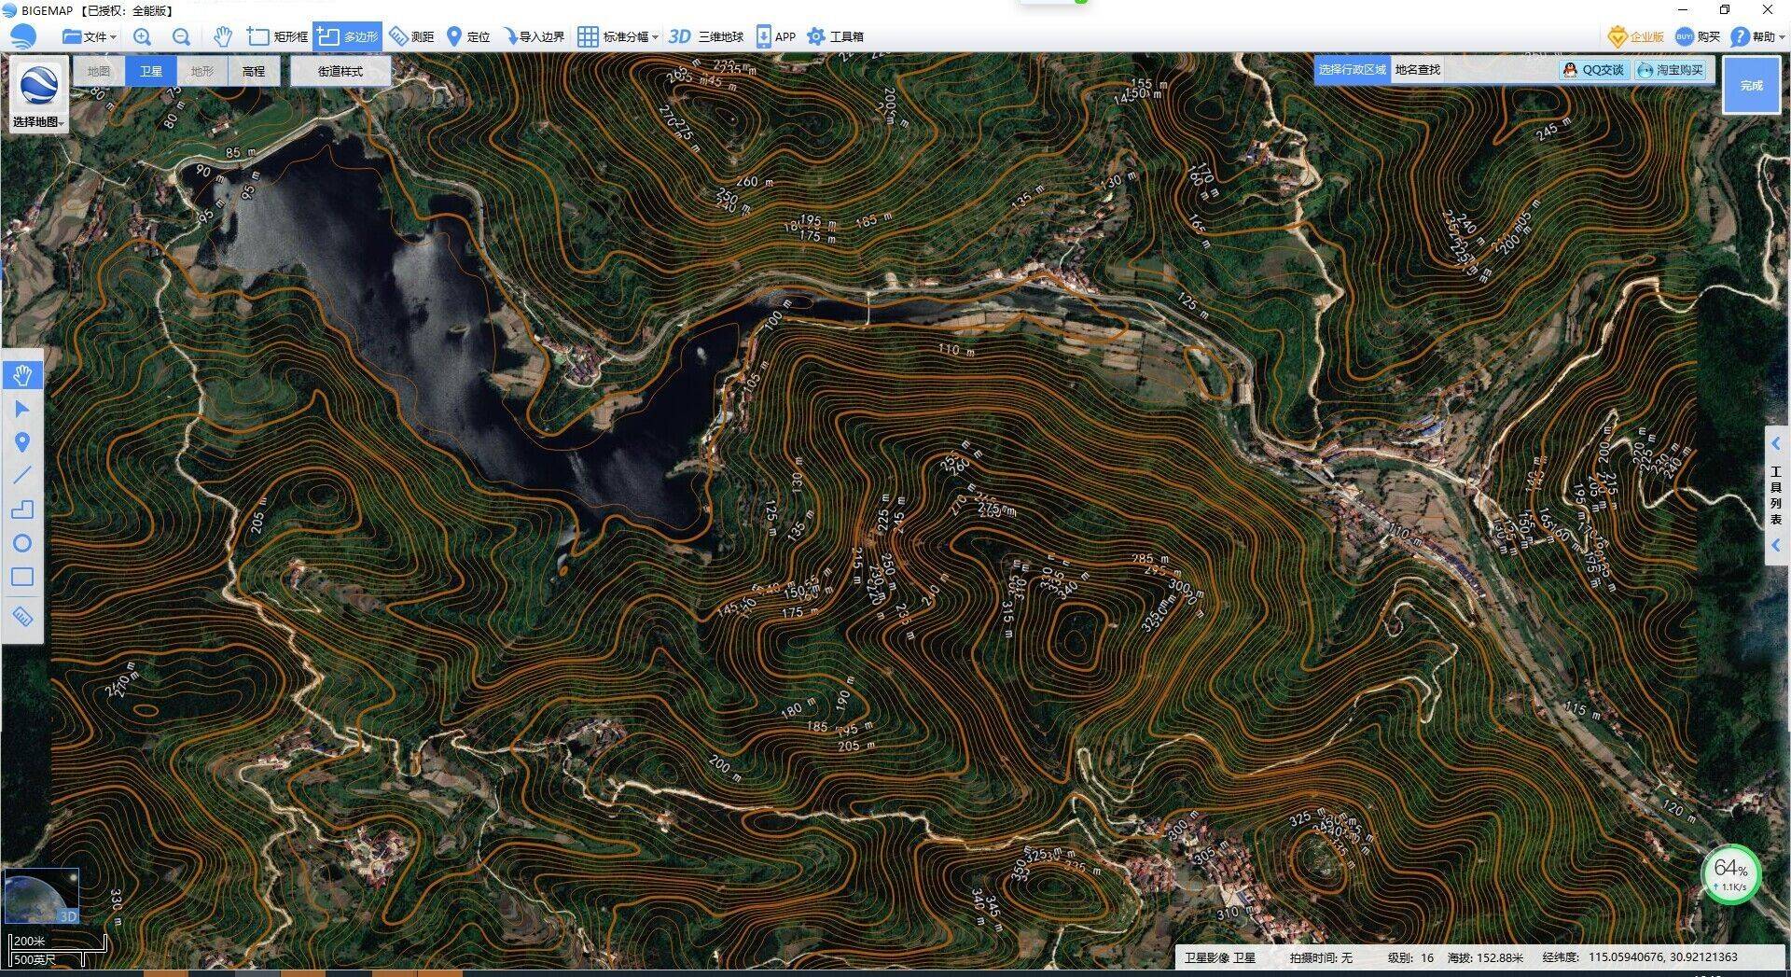Image resolution: width=1791 pixels, height=977 pixels.
Task: Select the line drawing tool in left sidebar
Action: pyautogui.click(x=22, y=475)
